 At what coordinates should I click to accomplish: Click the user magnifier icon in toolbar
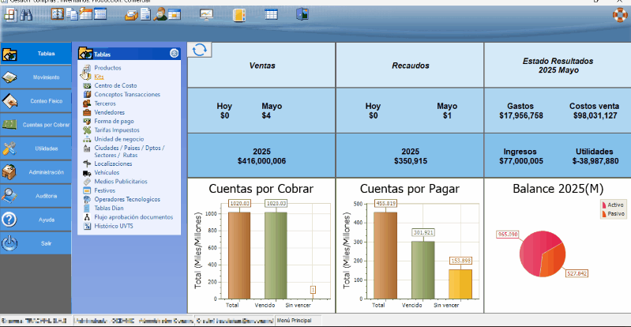tap(160, 14)
